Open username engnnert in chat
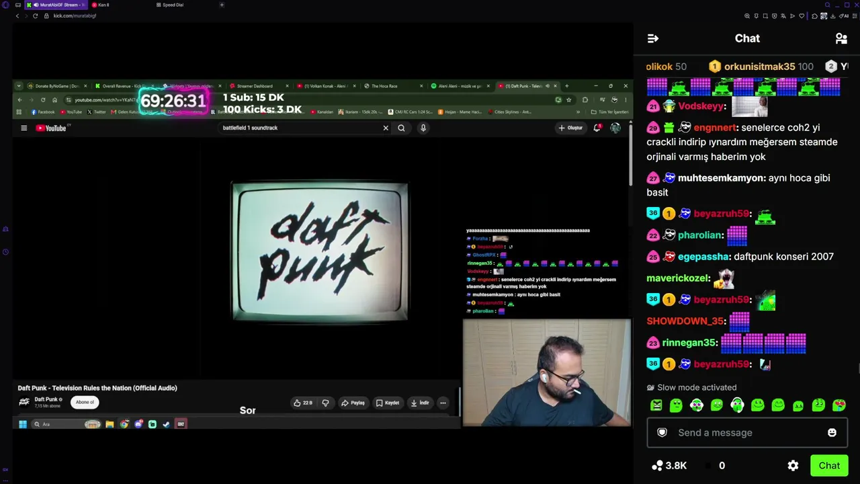 click(715, 127)
